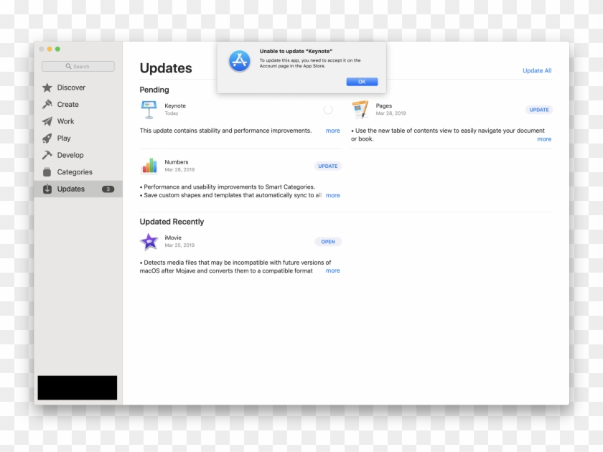Expand Numbers update notes with more
The image size is (603, 452).
[x=332, y=195]
